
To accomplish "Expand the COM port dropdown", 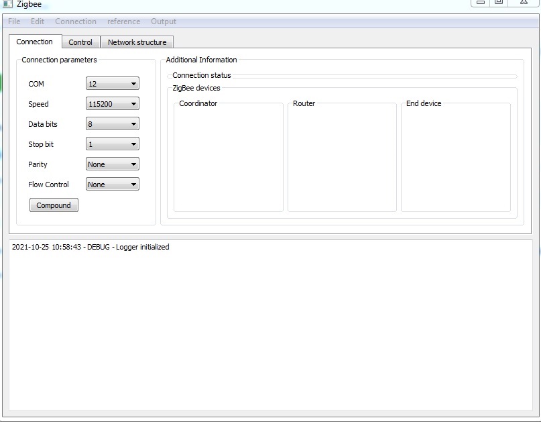I will 112,84.
